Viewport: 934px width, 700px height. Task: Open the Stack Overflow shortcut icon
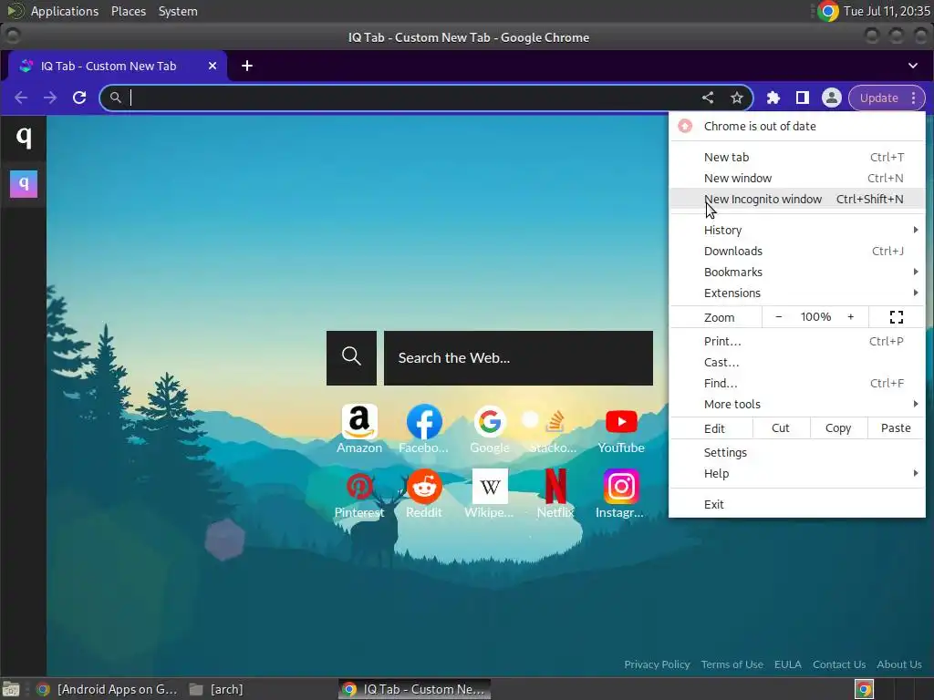pyautogui.click(x=555, y=421)
